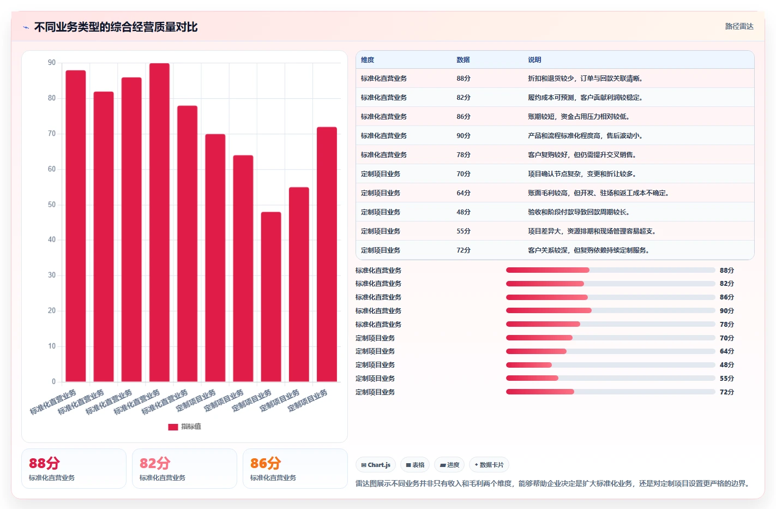Click description 客户关系较深，但复购依赖持续定制服务。
Image resolution: width=776 pixels, height=509 pixels.
(589, 250)
